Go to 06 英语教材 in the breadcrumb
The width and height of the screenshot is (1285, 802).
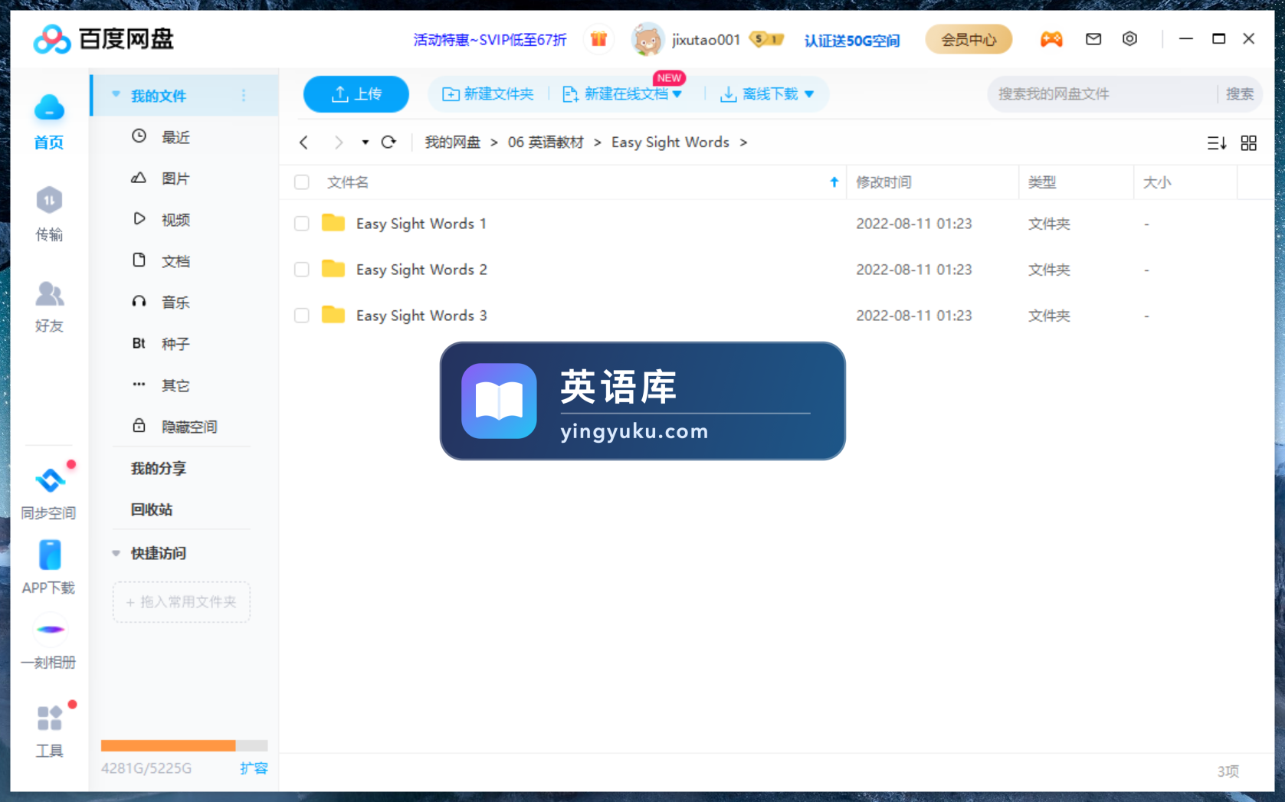coord(546,142)
